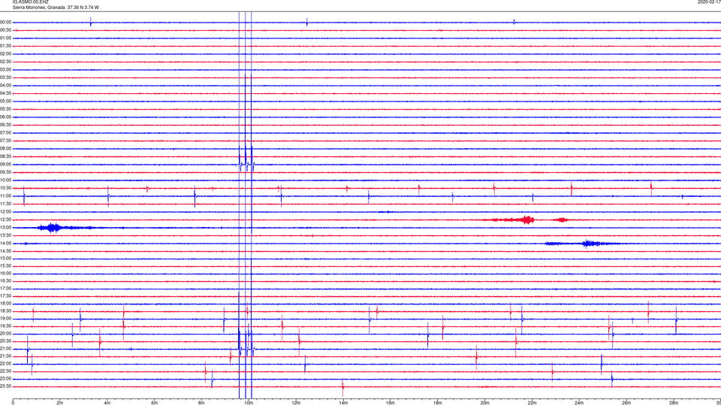Click the 22m axis tick label

(532, 403)
